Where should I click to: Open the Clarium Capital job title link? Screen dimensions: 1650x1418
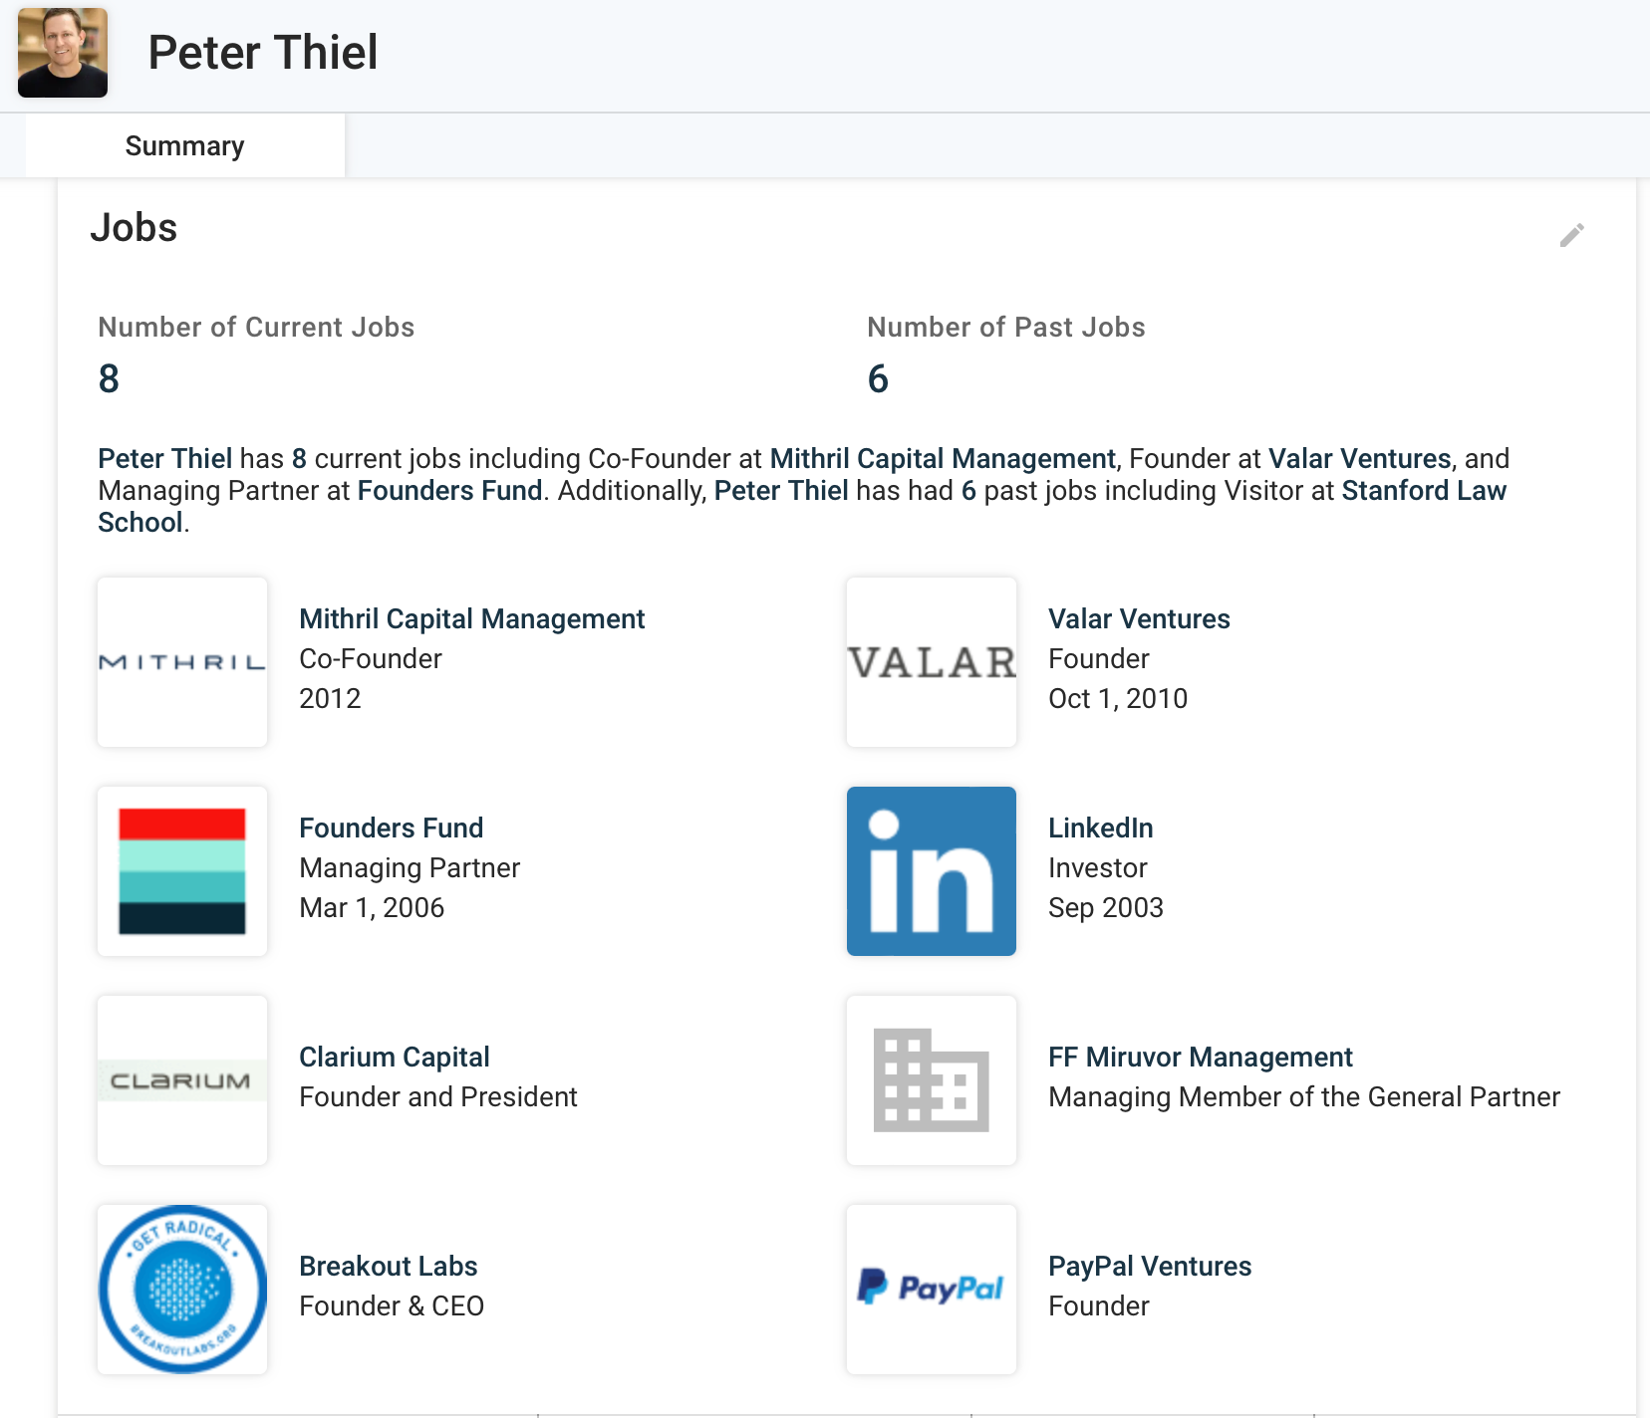click(394, 1058)
